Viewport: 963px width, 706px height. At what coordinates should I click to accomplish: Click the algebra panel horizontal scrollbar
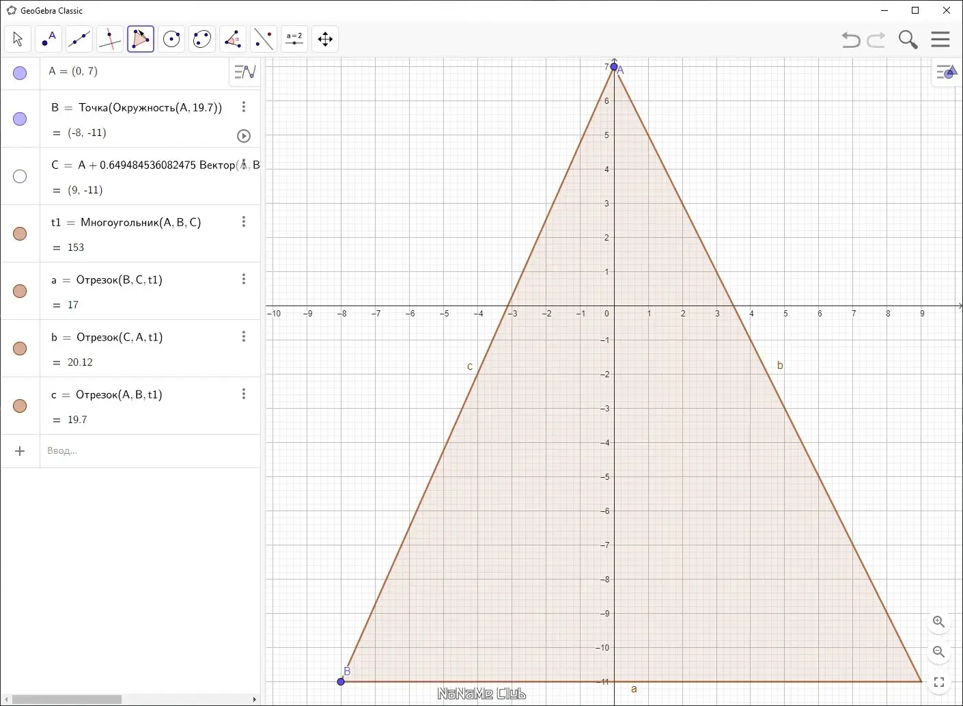point(67,699)
